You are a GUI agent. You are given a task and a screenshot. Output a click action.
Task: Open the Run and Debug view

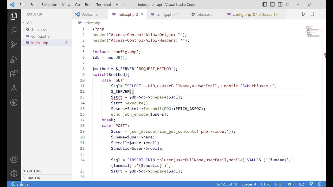coord(14,59)
